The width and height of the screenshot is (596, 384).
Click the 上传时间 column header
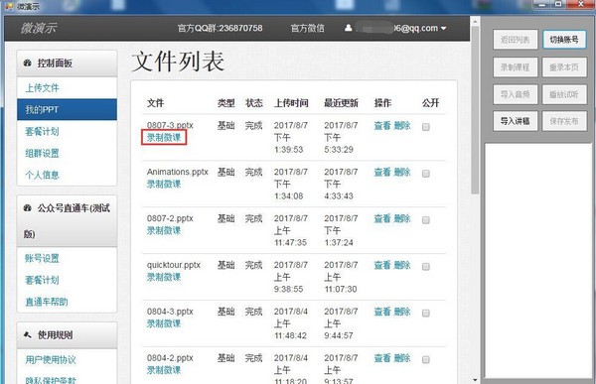point(291,103)
